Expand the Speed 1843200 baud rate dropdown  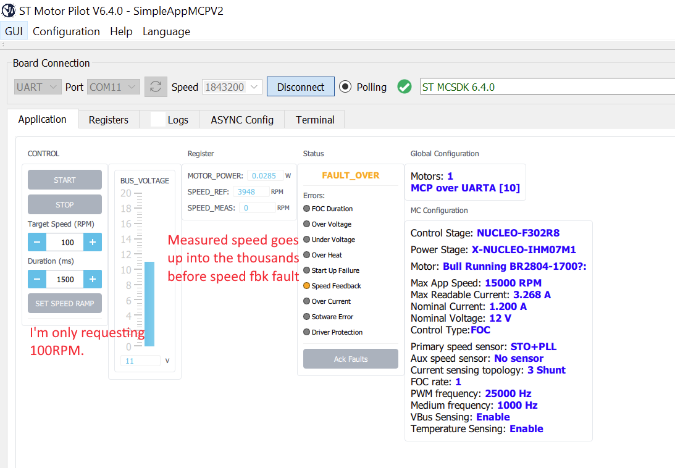(232, 86)
